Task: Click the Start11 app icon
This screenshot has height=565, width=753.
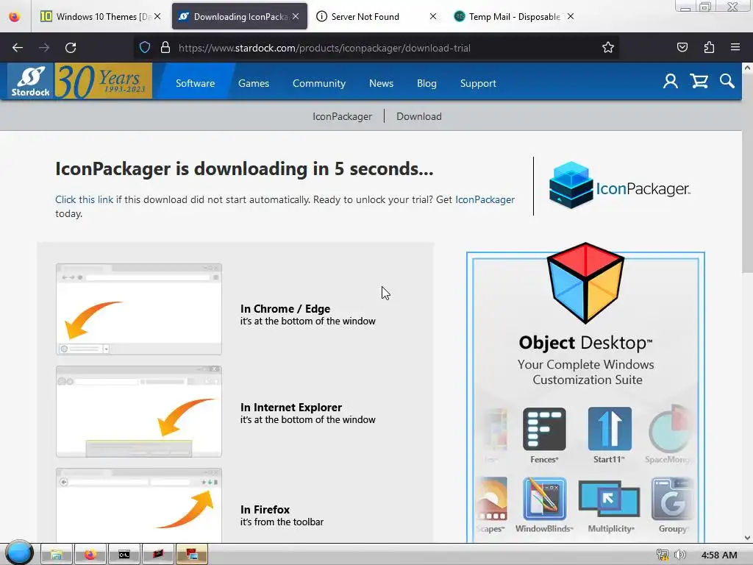Action: [x=610, y=430]
